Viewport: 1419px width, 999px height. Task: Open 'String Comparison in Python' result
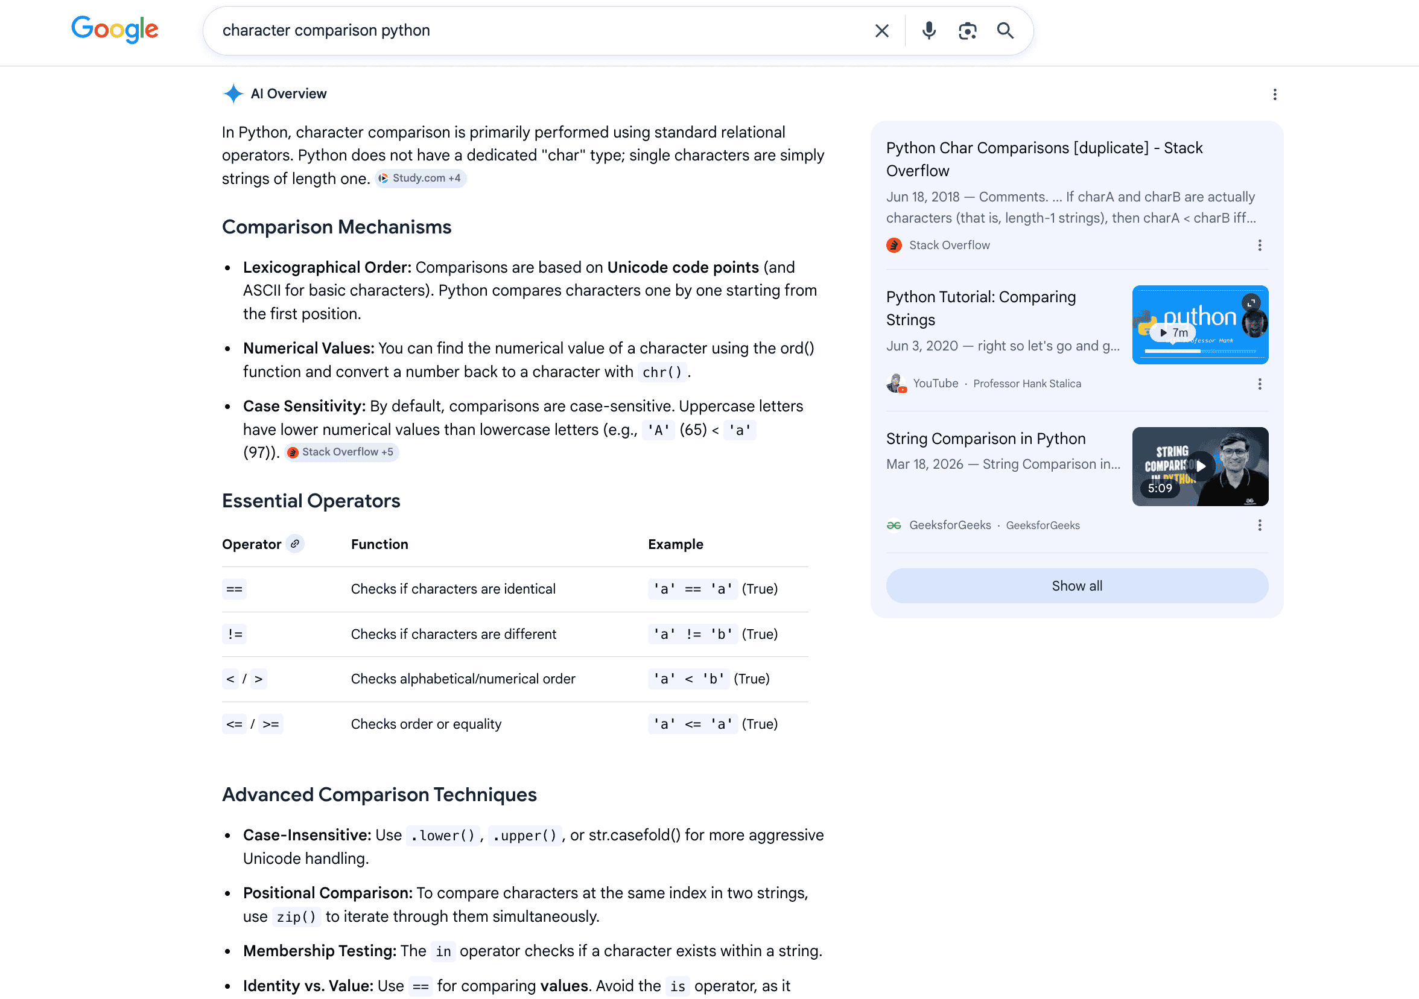(986, 438)
